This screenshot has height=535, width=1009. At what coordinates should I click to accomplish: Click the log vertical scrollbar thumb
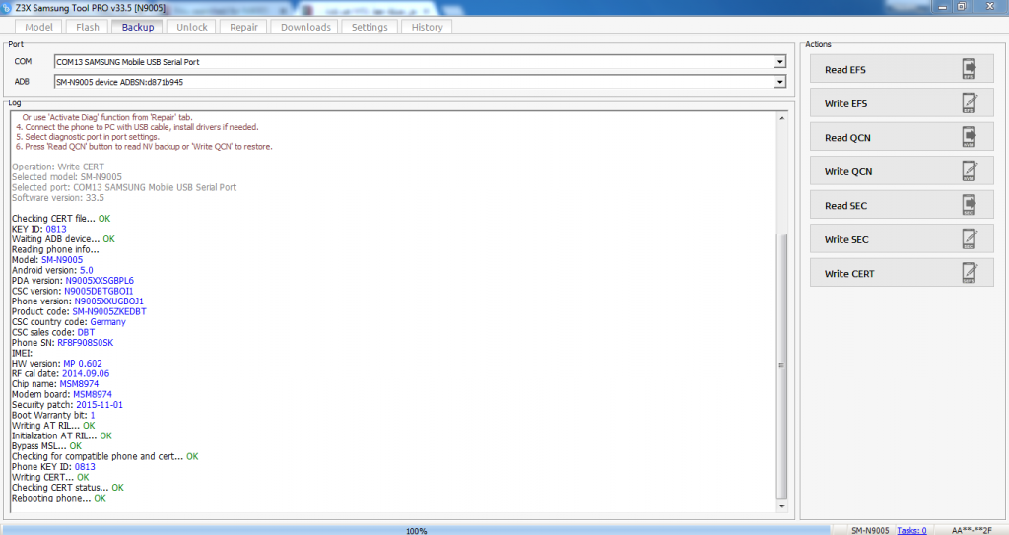click(x=781, y=366)
